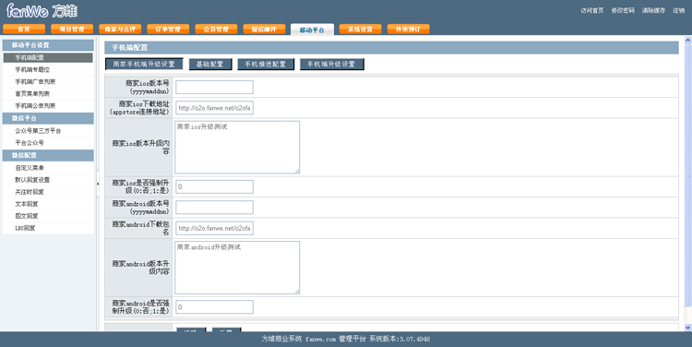Open the 项目管理 nav tab
The image size is (692, 347).
[72, 30]
